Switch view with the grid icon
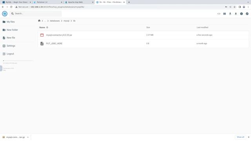251x141 pixels. [x=224, y=14]
